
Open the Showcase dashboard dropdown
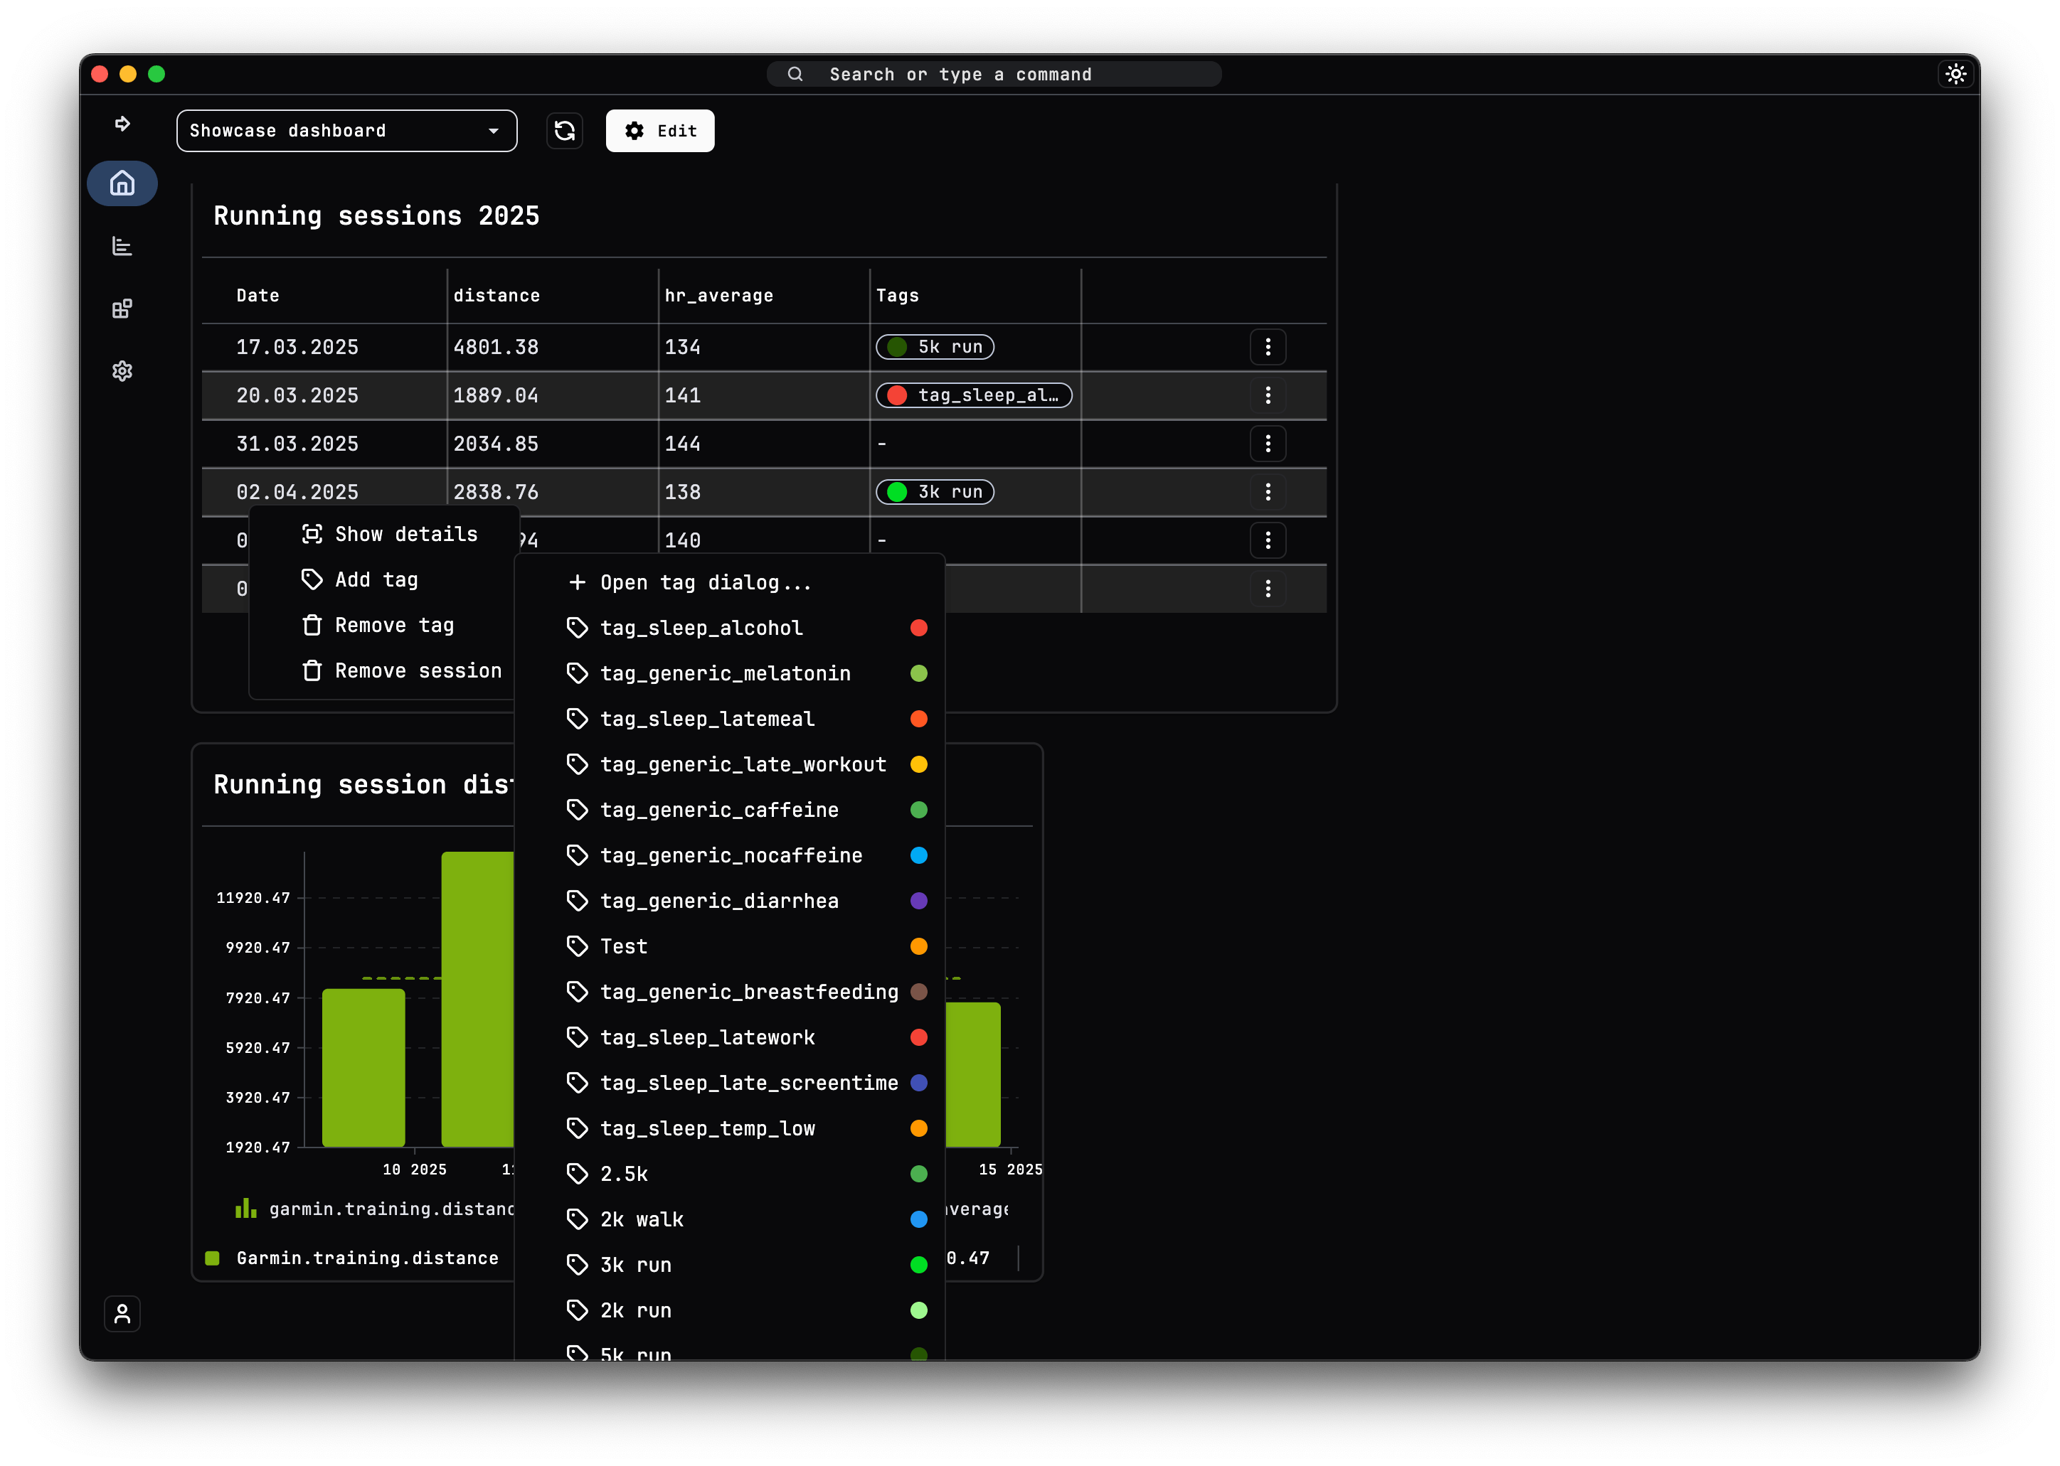click(x=346, y=131)
